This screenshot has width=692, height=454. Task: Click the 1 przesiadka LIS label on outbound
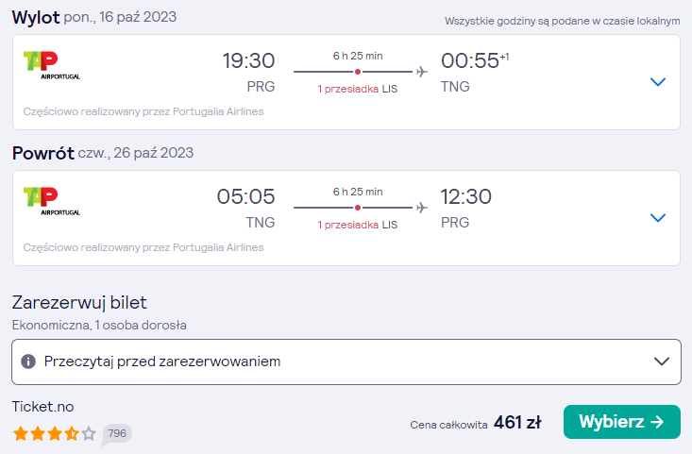click(x=358, y=89)
